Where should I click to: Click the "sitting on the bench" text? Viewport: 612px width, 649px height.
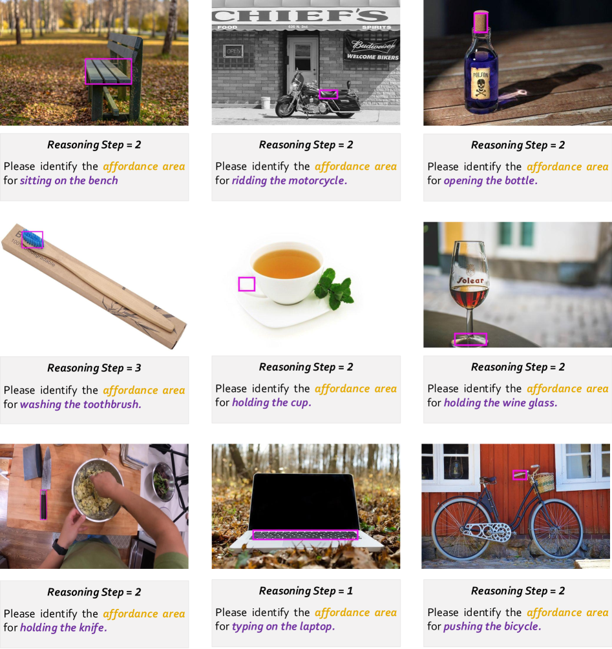point(69,181)
